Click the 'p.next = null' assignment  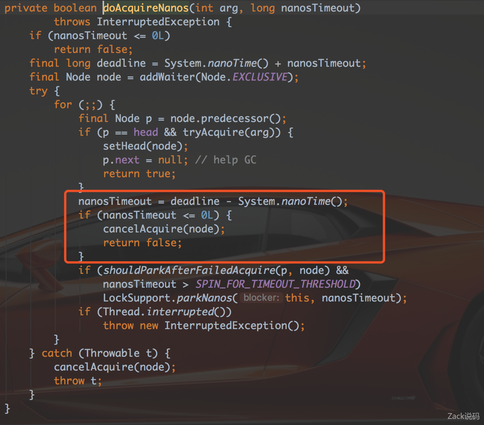tap(143, 160)
